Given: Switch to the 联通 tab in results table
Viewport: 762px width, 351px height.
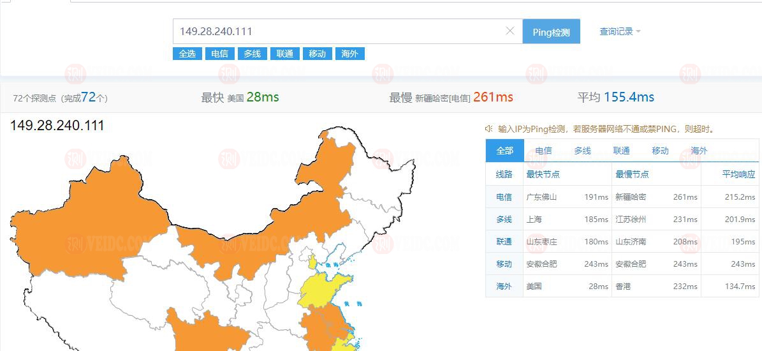Looking at the screenshot, I should (x=621, y=151).
